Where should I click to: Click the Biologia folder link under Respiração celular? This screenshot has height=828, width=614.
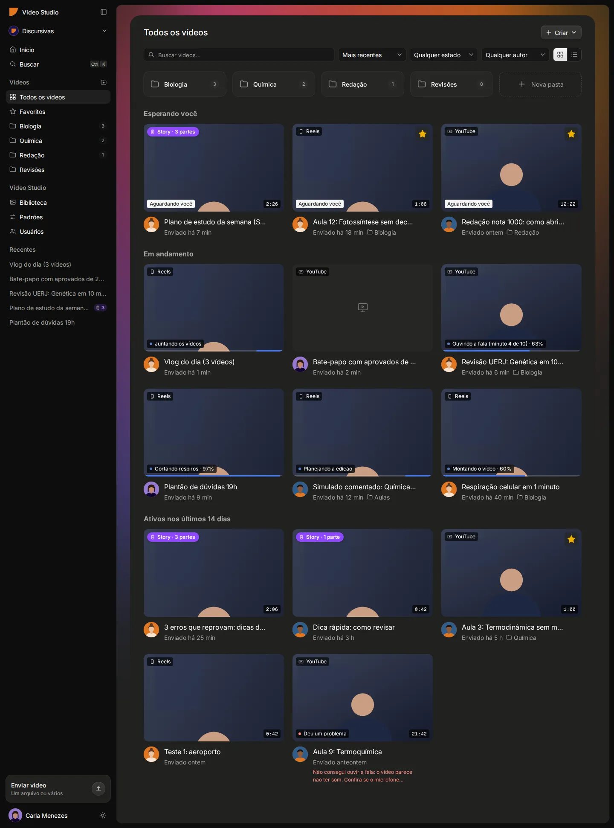coord(531,497)
